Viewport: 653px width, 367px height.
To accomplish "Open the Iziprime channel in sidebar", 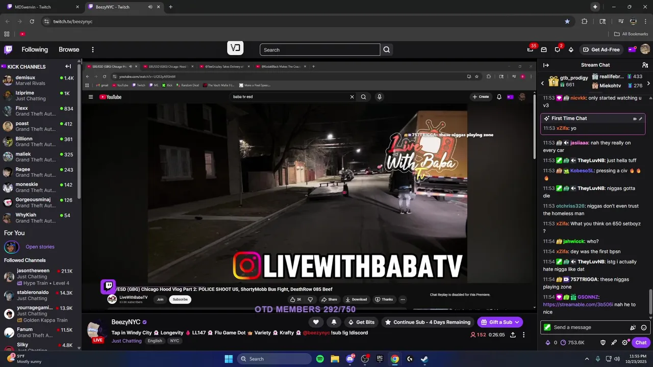I will click(38, 96).
